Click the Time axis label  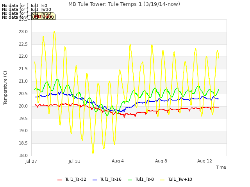(221, 167)
